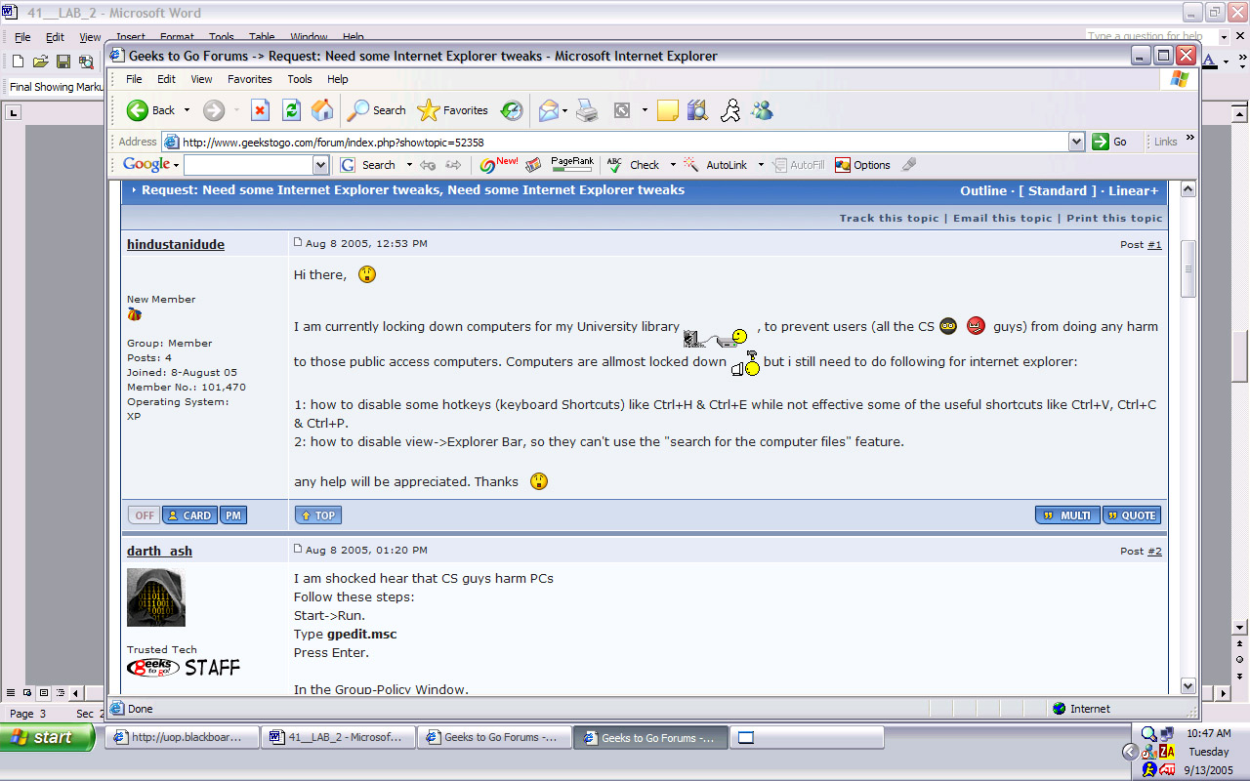Open the IE Tools menu

(x=300, y=79)
